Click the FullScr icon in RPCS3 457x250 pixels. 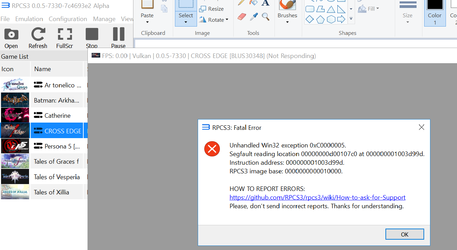tap(64, 33)
